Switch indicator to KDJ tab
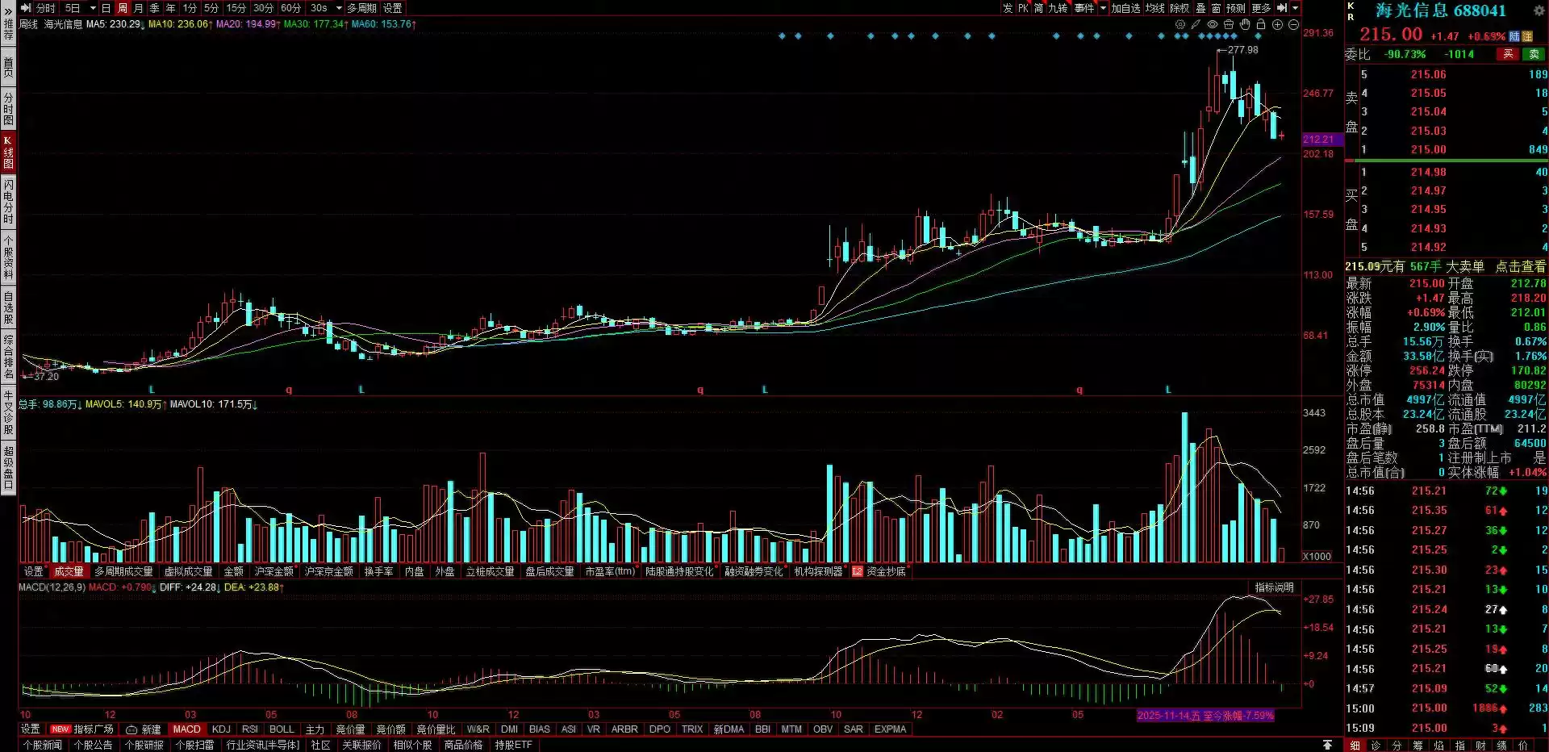This screenshot has width=1549, height=752. pos(221,729)
